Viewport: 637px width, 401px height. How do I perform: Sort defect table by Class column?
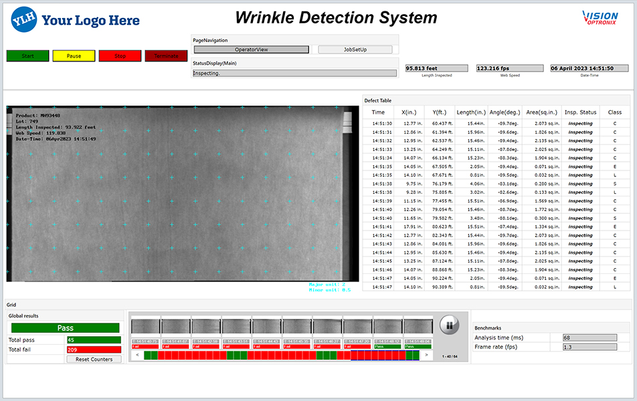(x=614, y=112)
